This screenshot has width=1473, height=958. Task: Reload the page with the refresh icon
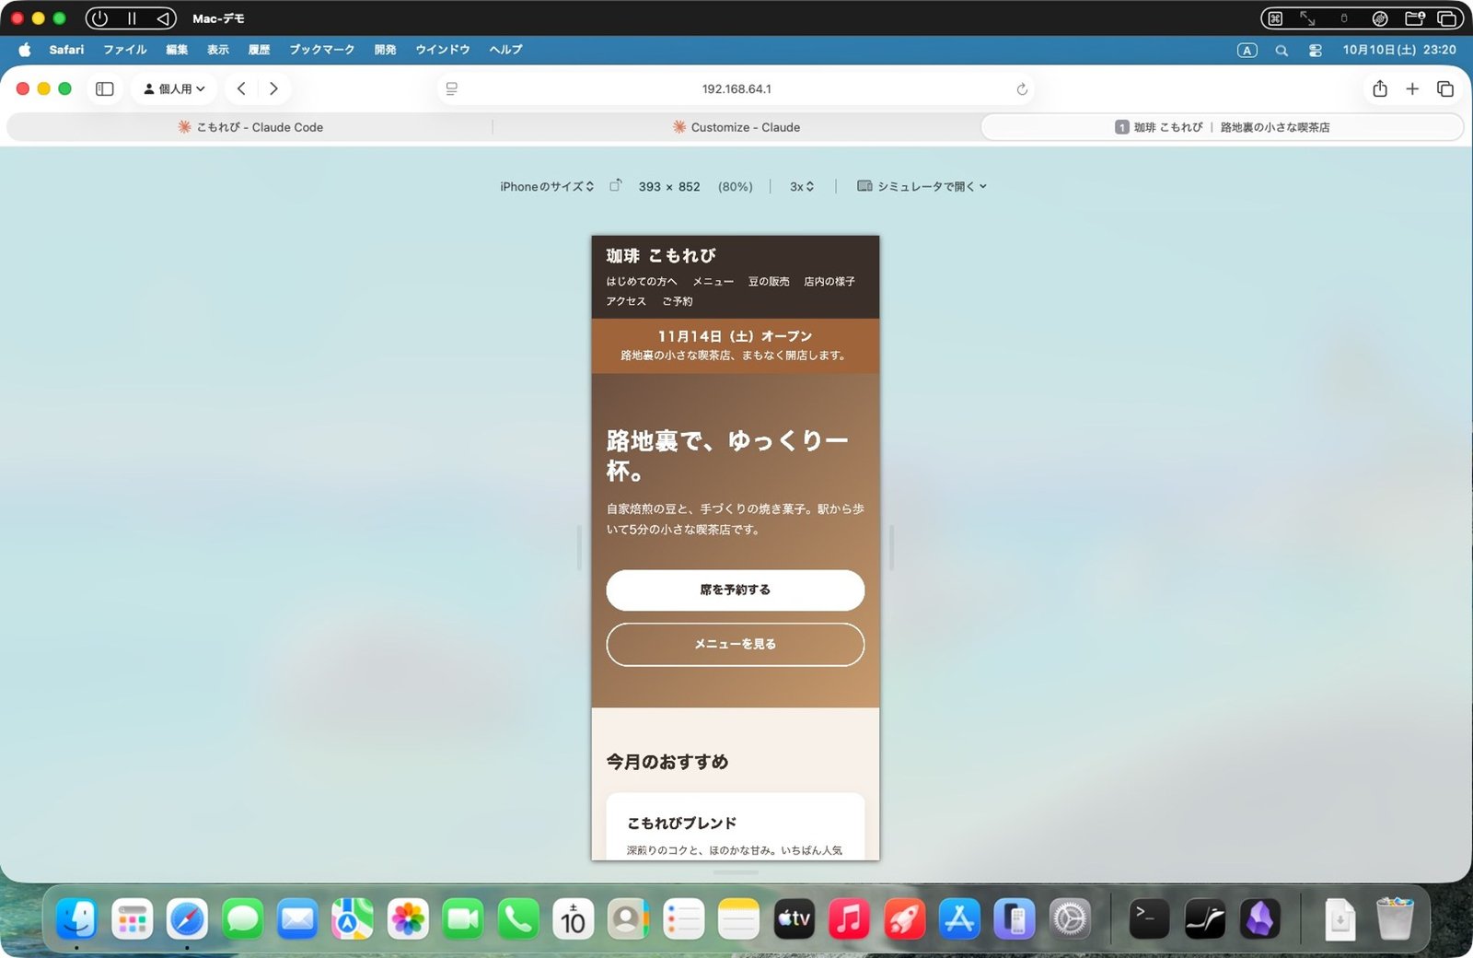coord(1022,89)
